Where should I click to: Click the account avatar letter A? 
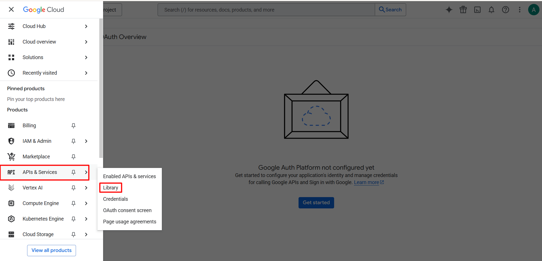pos(534,10)
